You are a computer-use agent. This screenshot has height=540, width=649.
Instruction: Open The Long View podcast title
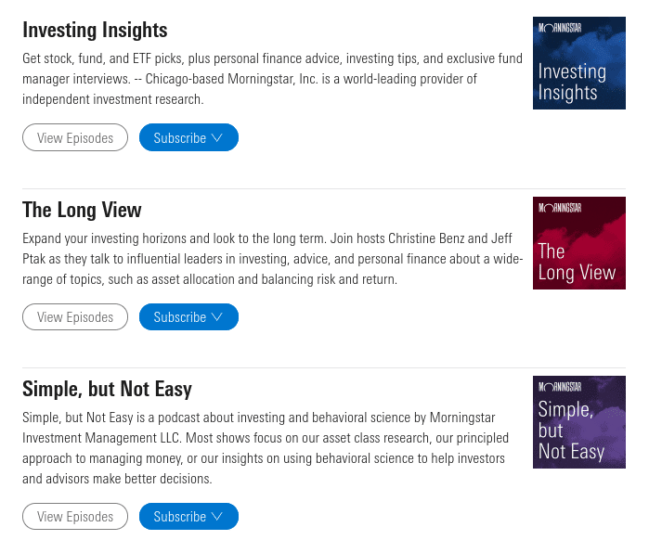82,210
